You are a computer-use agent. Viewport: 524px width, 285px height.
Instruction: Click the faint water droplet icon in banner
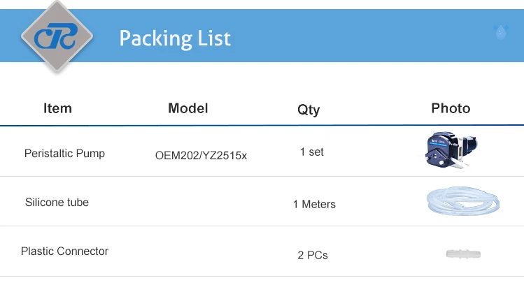pyautogui.click(x=500, y=32)
